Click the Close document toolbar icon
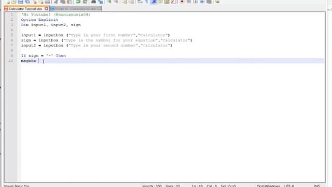The width and height of the screenshot is (332, 187). click(x=35, y=2)
